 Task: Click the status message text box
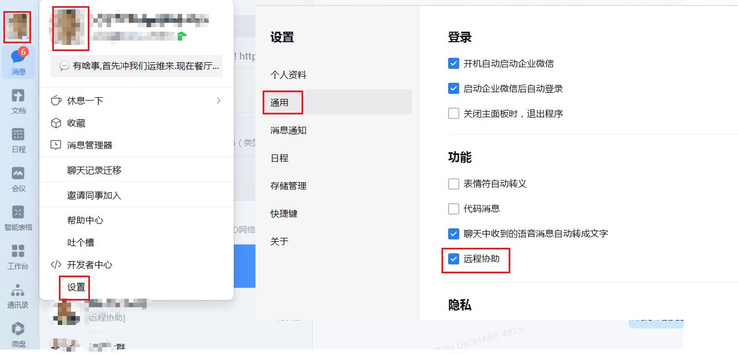coord(137,66)
